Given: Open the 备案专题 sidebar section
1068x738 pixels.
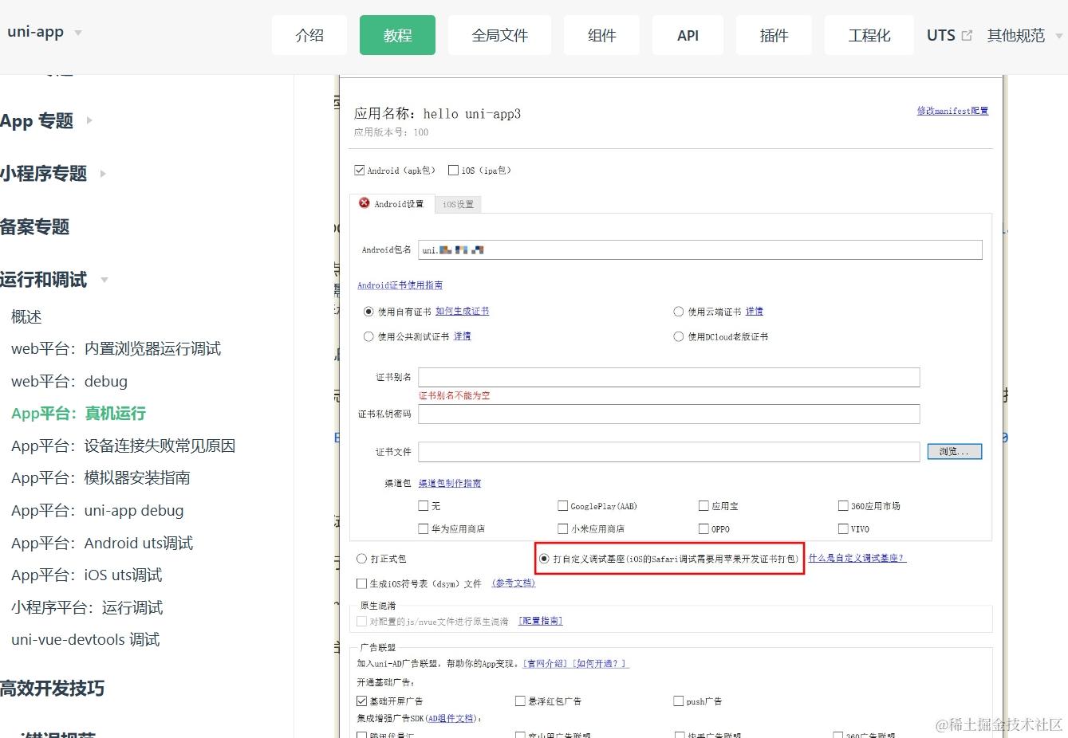Looking at the screenshot, I should click(34, 226).
